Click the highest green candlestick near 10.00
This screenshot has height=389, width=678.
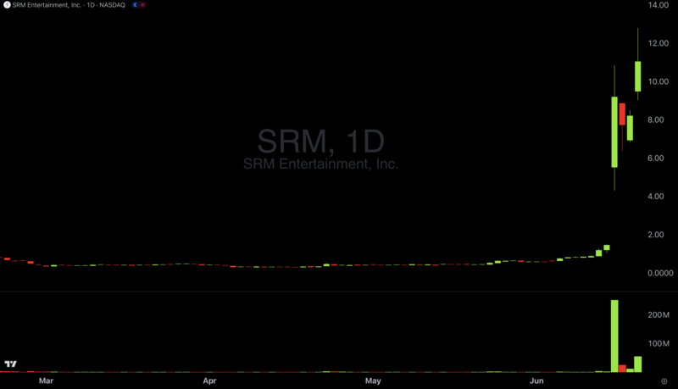637,76
